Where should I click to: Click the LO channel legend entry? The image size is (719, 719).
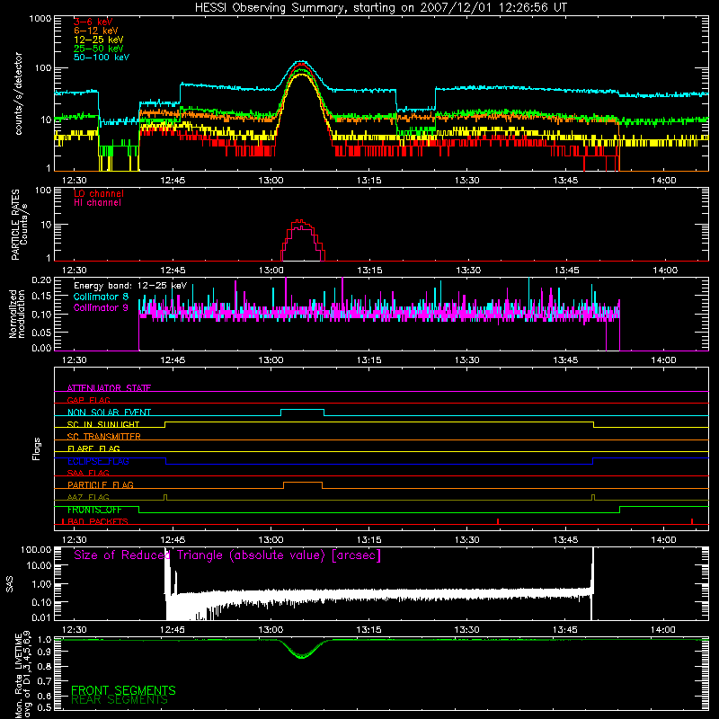[x=99, y=194]
